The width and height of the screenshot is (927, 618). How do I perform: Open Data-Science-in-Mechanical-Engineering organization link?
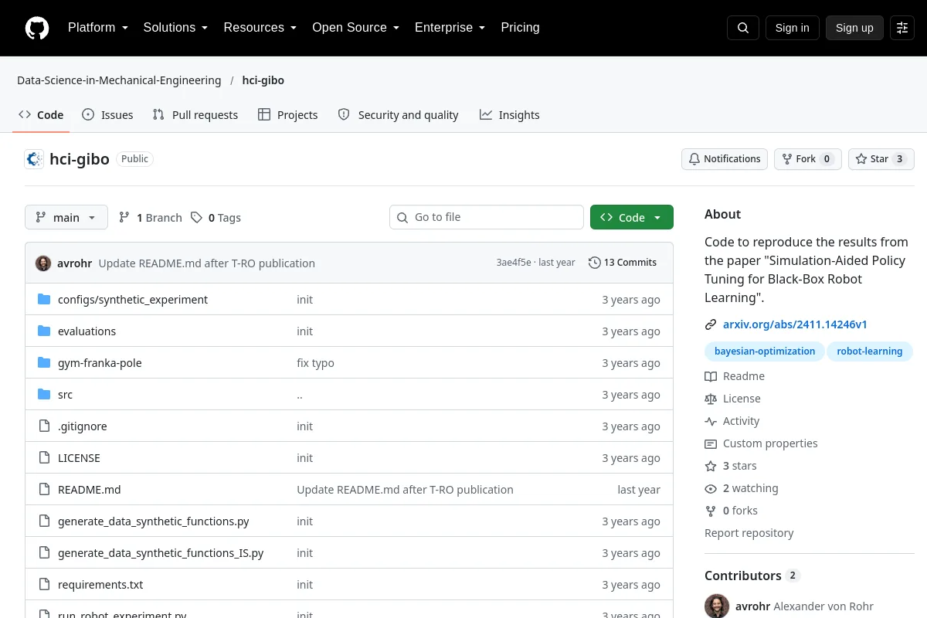pyautogui.click(x=119, y=80)
